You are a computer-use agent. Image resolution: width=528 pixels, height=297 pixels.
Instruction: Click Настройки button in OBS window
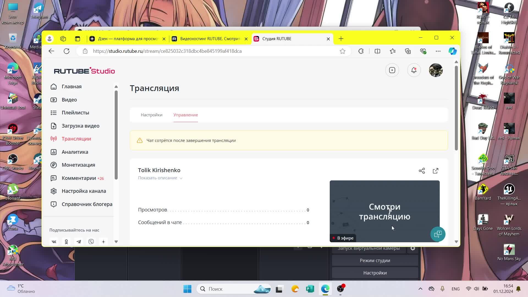pyautogui.click(x=375, y=273)
